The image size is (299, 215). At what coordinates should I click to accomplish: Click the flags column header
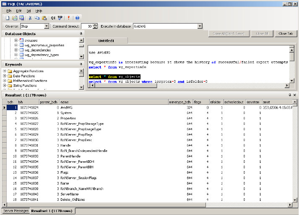[201, 102]
